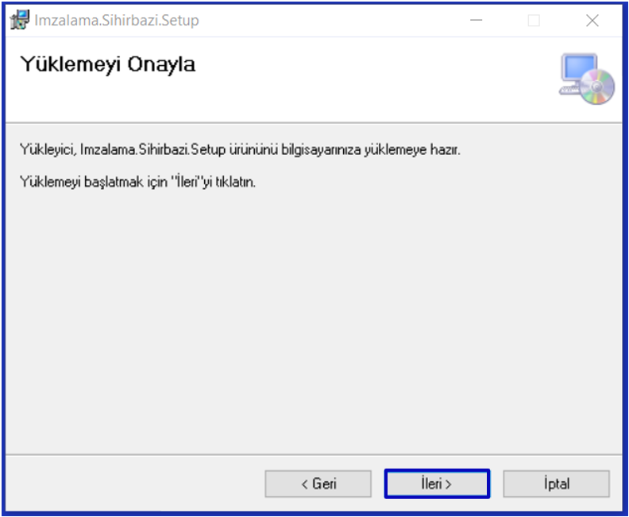Click the monitor in the banner image
Image resolution: width=629 pixels, height=517 pixels.
point(579,70)
